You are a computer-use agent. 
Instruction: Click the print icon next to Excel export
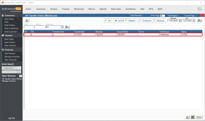coord(187,117)
